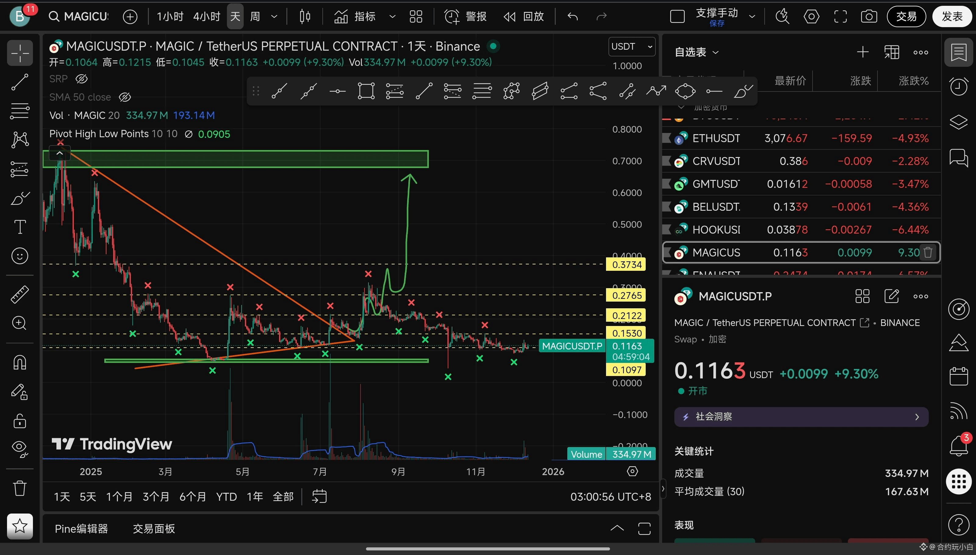Toggle visibility of SMA 50 close indicator
The image size is (976, 555).
(x=125, y=97)
